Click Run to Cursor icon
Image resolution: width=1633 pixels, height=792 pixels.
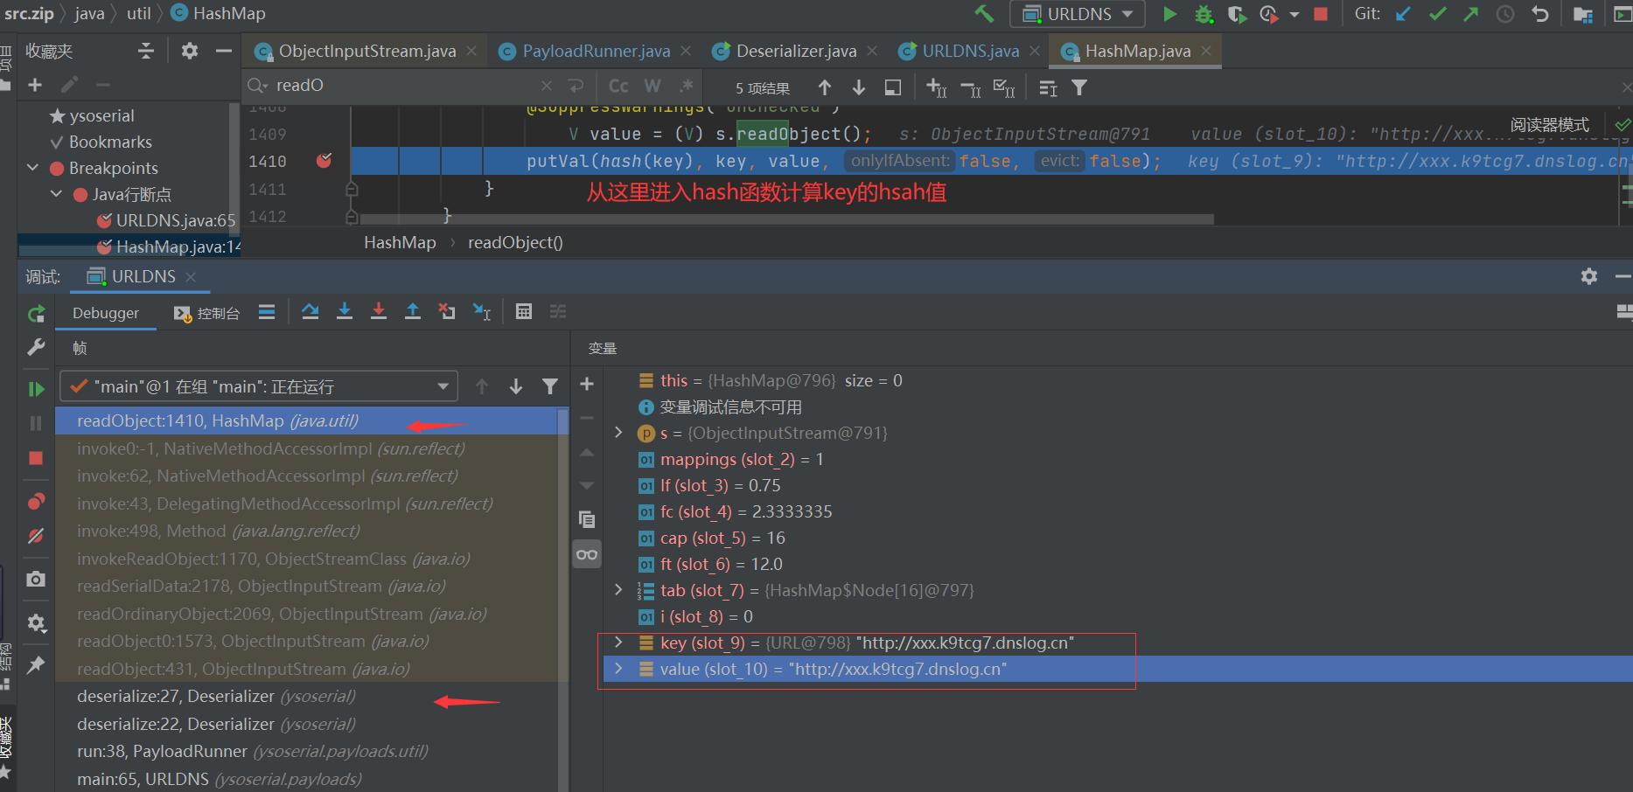(x=482, y=312)
